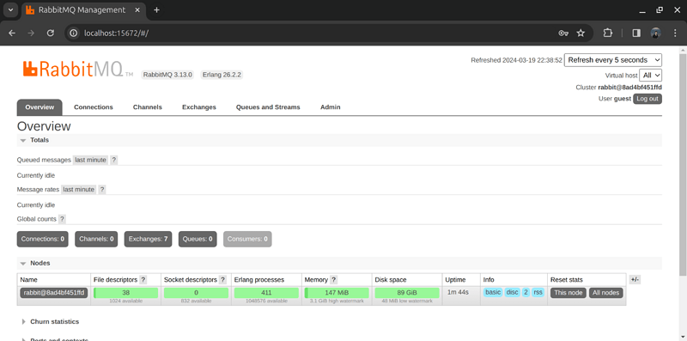Open the Queues and Streams tab
Viewport: 687px width, 341px height.
pyautogui.click(x=268, y=107)
